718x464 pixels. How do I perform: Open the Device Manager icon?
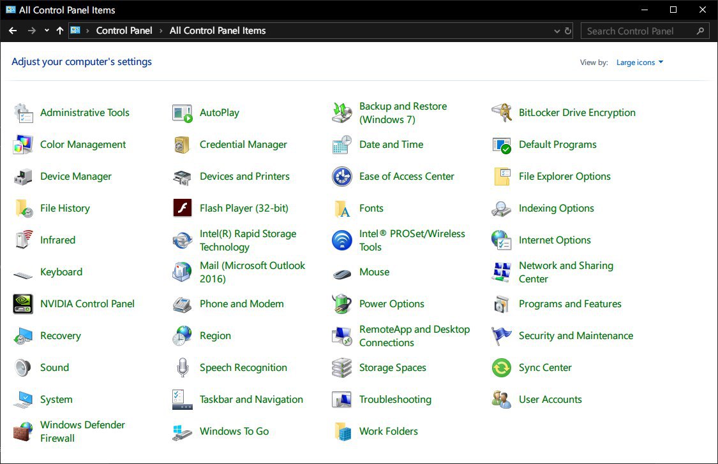coord(23,177)
